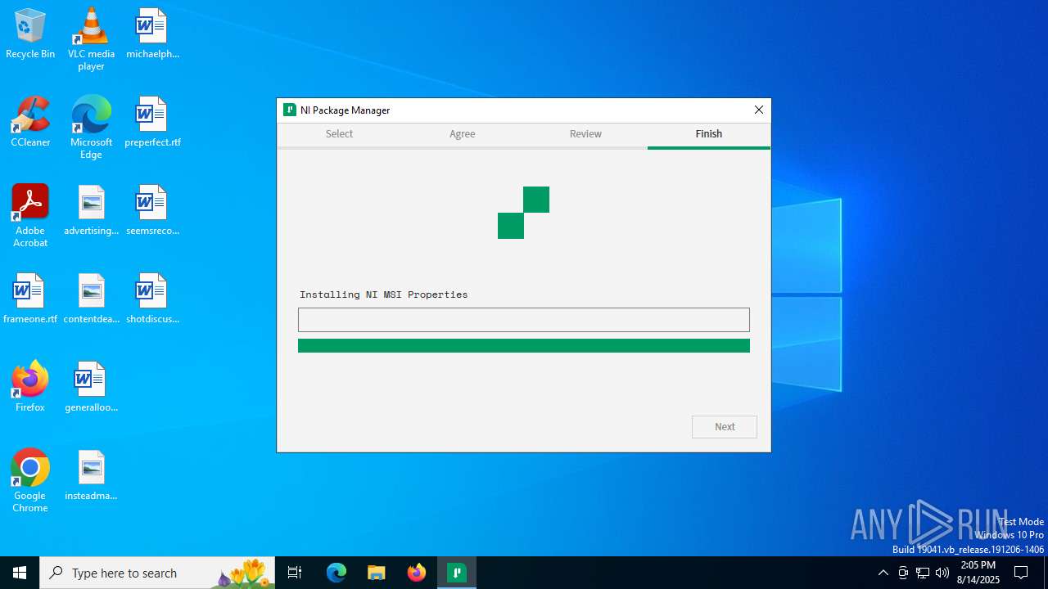The height and width of the screenshot is (589, 1048).
Task: Click the taskbar search box
Action: (157, 573)
